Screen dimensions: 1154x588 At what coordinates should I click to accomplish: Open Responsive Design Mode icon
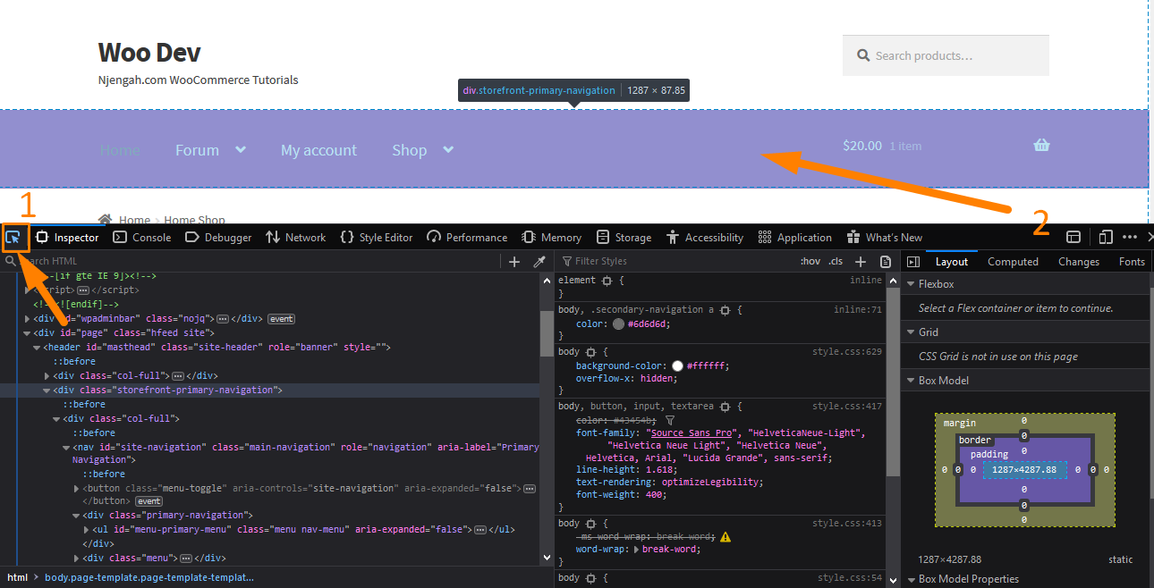click(x=1106, y=237)
